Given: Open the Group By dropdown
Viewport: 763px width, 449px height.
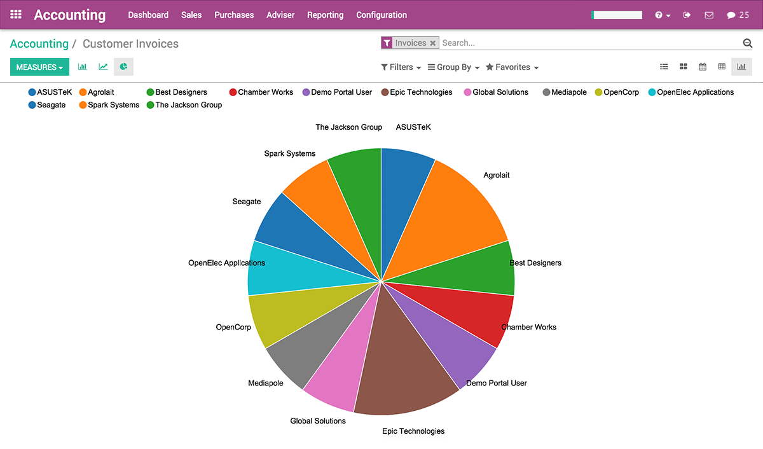Looking at the screenshot, I should [453, 67].
